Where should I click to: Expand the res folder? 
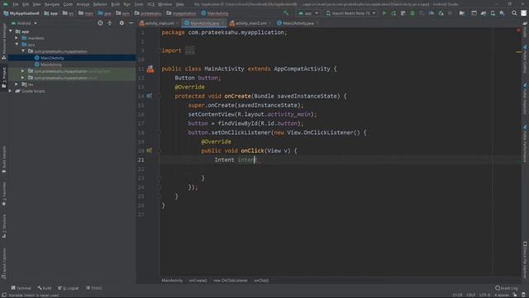click(17, 84)
